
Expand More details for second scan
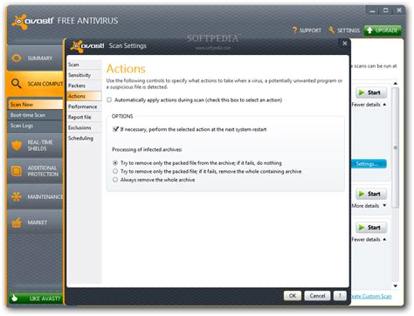[x=369, y=206]
